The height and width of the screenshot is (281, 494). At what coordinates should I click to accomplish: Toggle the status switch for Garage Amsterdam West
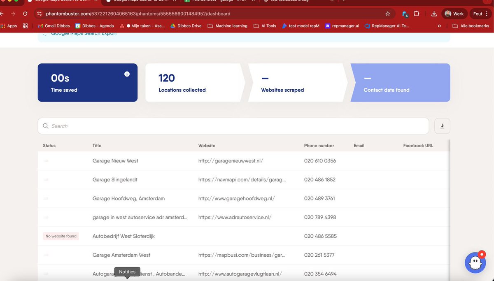[x=46, y=255]
